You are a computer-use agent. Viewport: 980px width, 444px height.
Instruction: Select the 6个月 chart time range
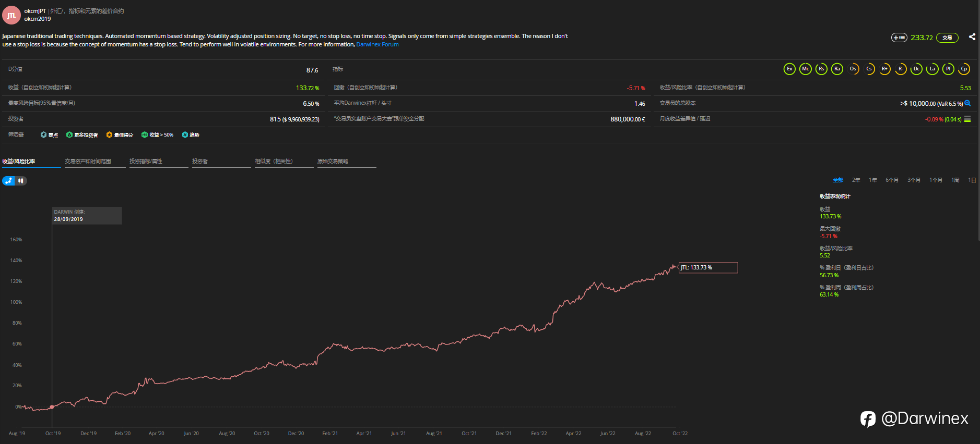[892, 180]
